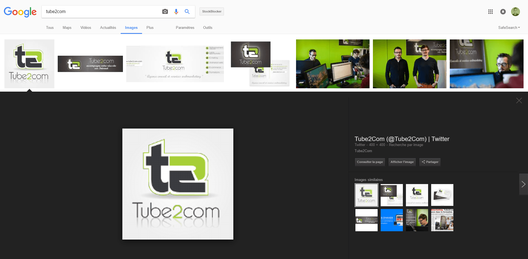The width and height of the screenshot is (528, 259).
Task: Open Paramètres menu
Action: (185, 27)
